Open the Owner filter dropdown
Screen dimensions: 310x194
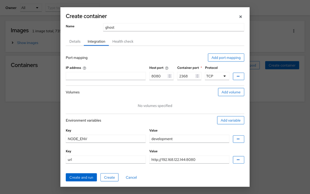click(x=31, y=8)
